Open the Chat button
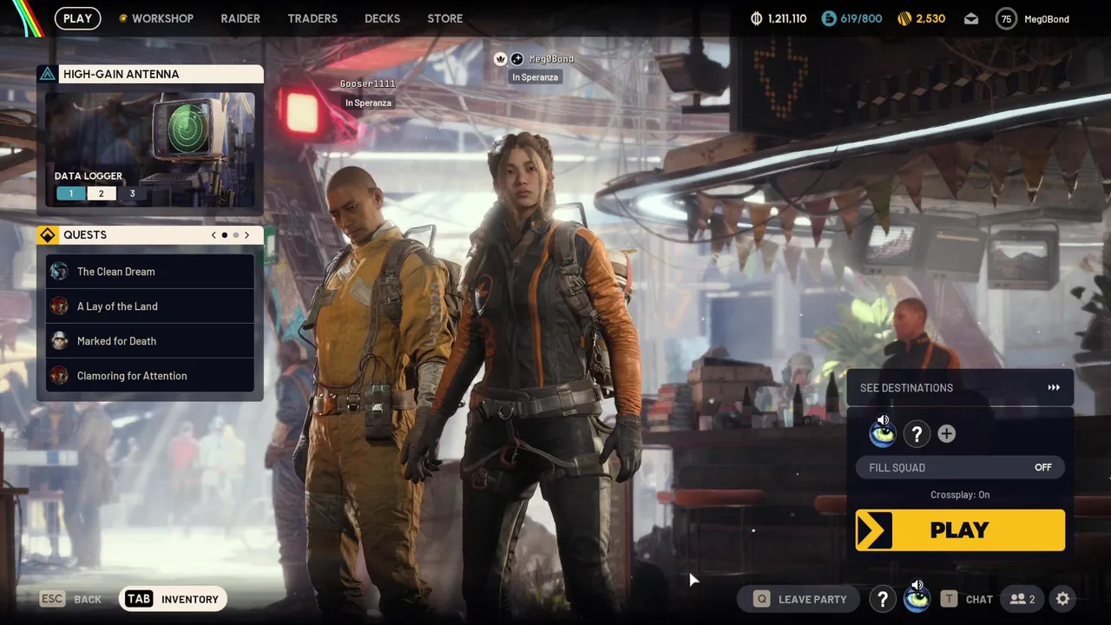 pyautogui.click(x=967, y=599)
